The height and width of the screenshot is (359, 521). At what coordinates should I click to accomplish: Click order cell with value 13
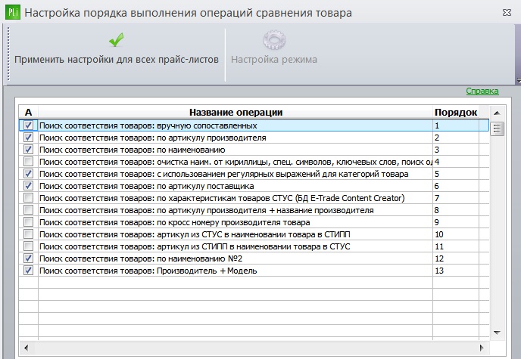tap(456, 271)
